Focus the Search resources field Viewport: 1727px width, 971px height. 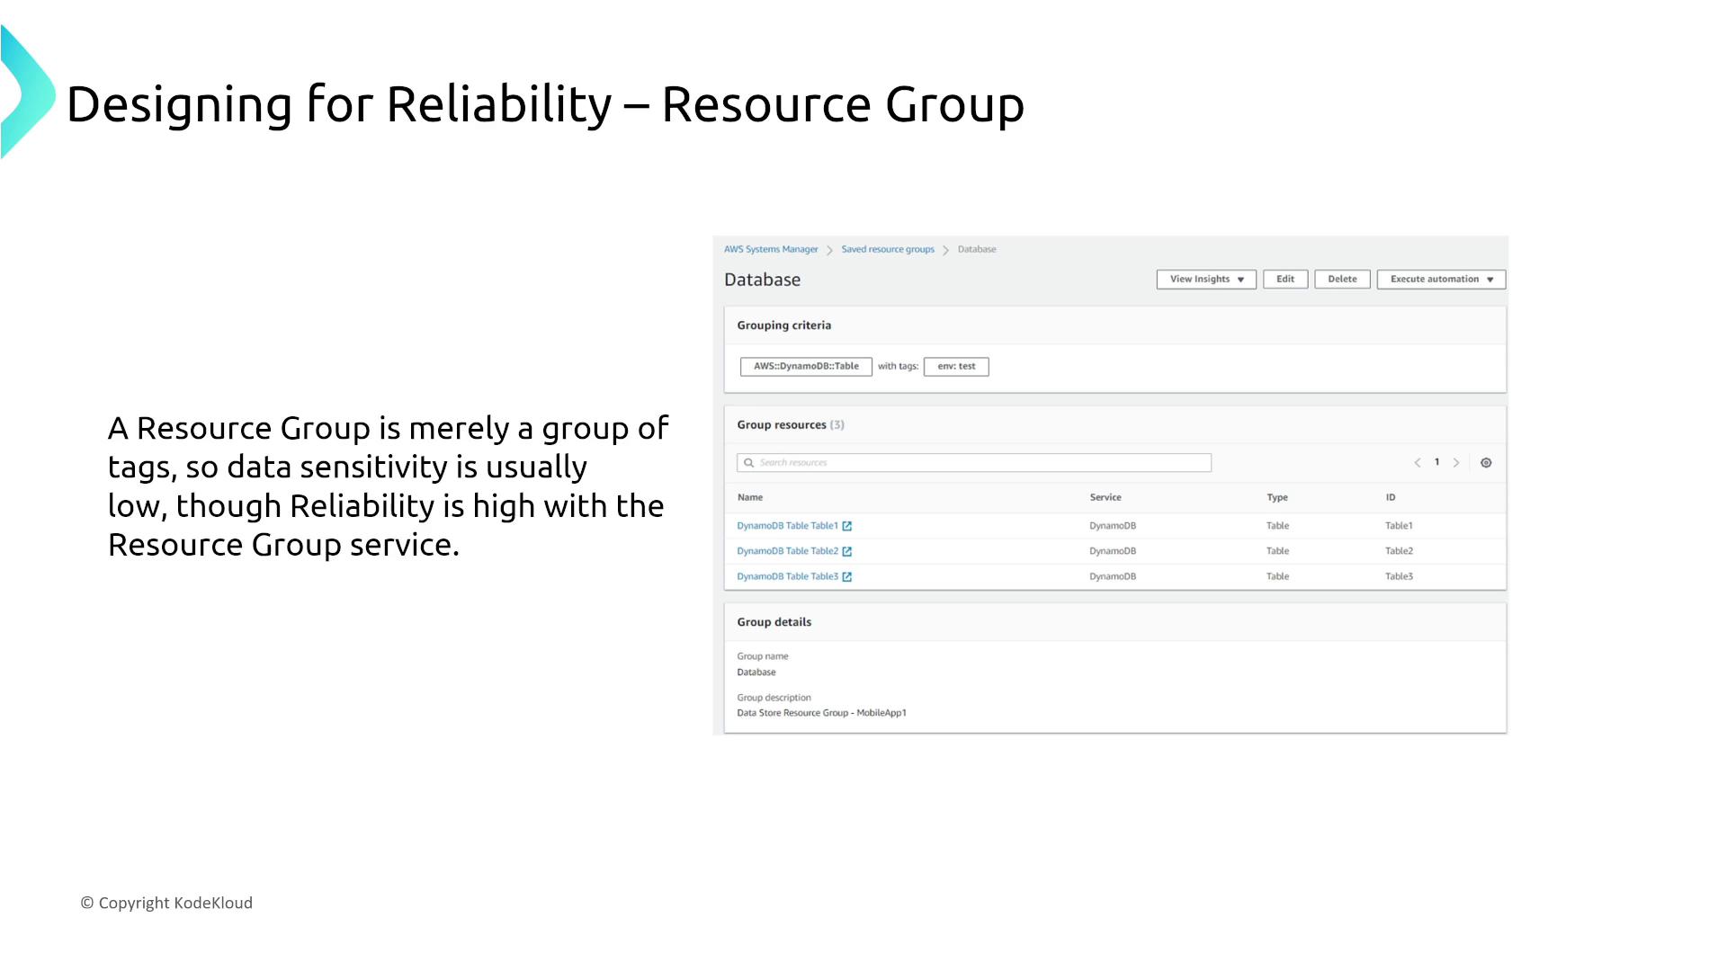point(980,463)
